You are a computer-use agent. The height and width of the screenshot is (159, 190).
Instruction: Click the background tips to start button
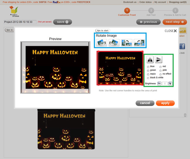point(9,30)
